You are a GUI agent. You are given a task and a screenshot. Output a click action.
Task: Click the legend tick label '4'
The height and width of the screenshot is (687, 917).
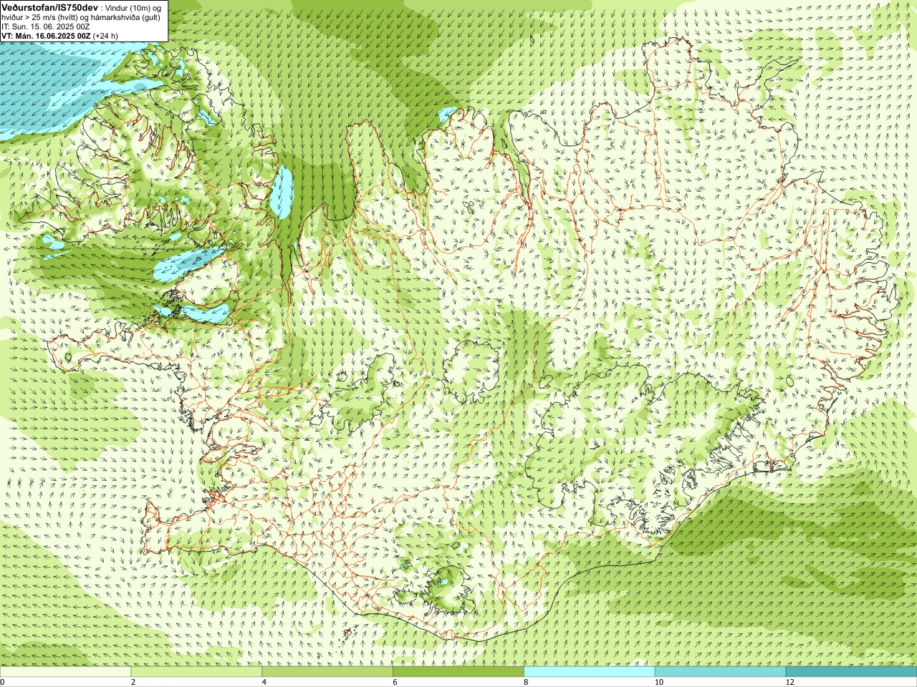pos(264,683)
